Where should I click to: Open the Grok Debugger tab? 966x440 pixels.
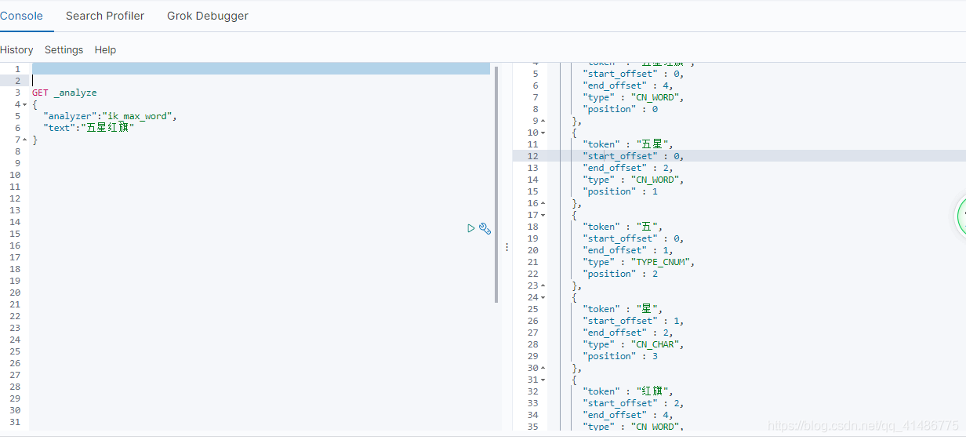(x=208, y=16)
